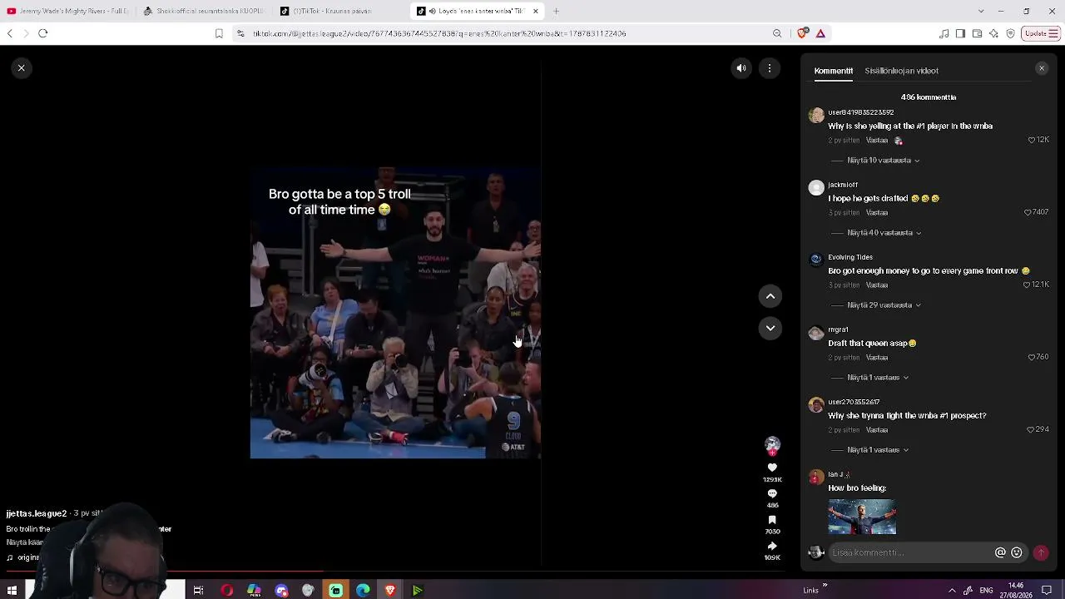Open the Update browser menu button

pyautogui.click(x=1041, y=33)
